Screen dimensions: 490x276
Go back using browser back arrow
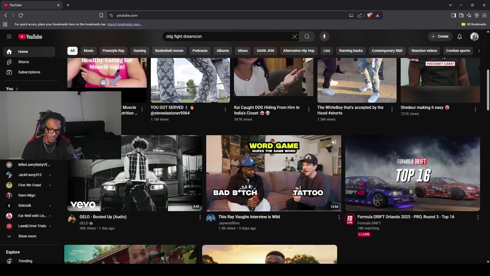5,15
